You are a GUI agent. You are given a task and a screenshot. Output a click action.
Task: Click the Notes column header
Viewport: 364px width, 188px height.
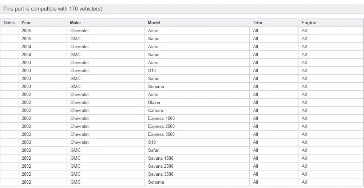click(x=9, y=23)
